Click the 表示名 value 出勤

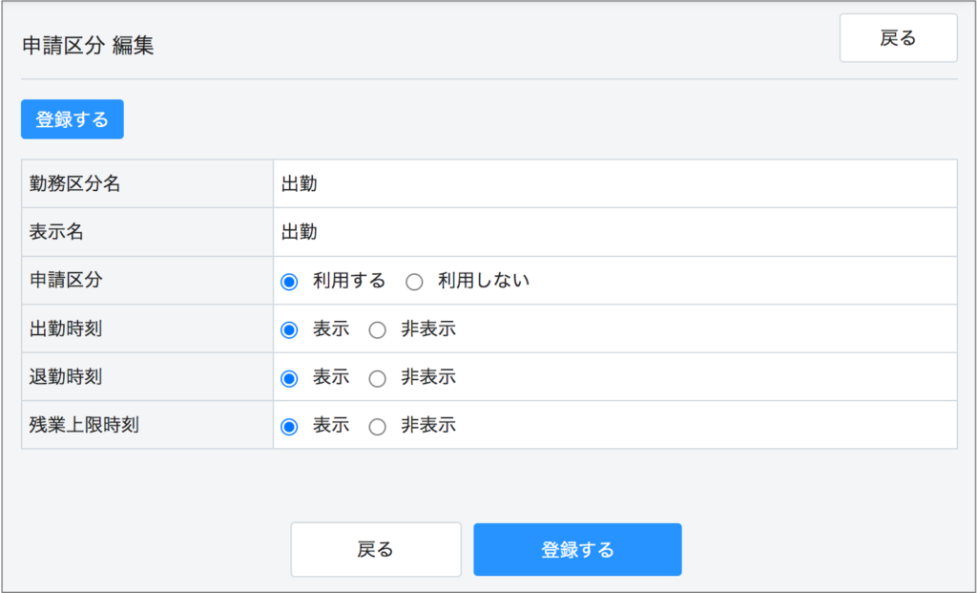point(299,232)
